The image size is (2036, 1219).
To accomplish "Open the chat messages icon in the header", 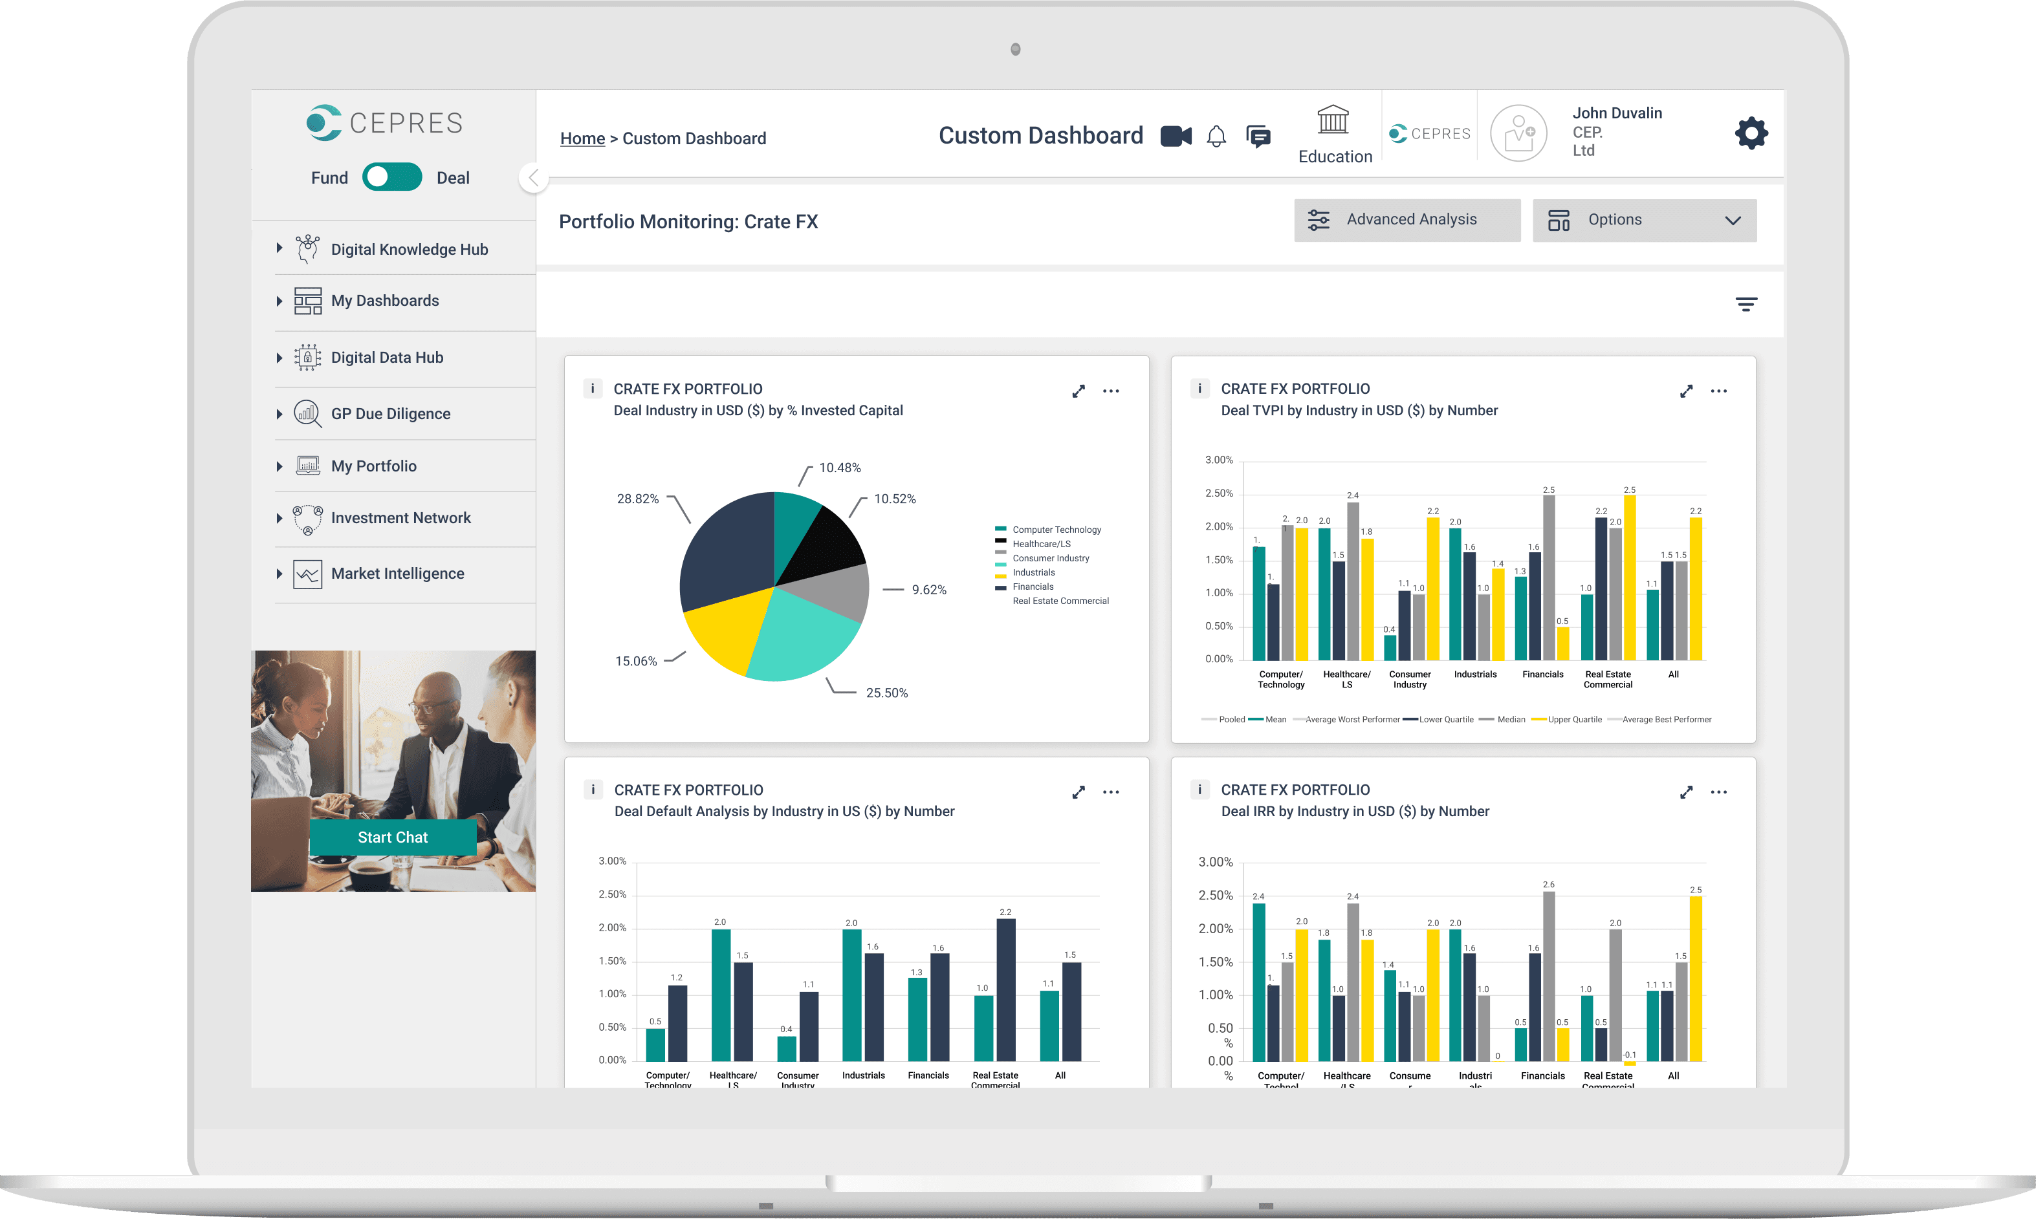I will (1258, 135).
